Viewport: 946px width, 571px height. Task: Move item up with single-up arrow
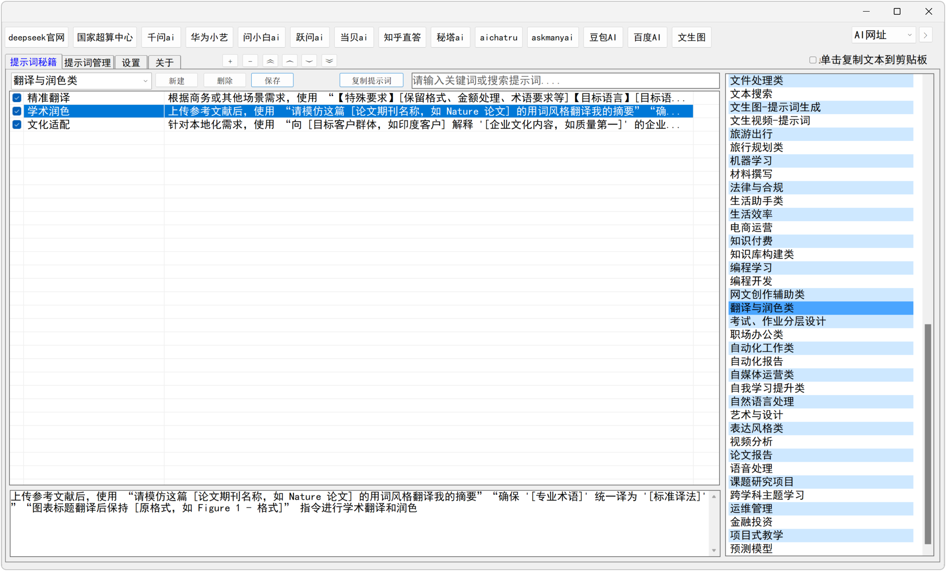click(290, 61)
